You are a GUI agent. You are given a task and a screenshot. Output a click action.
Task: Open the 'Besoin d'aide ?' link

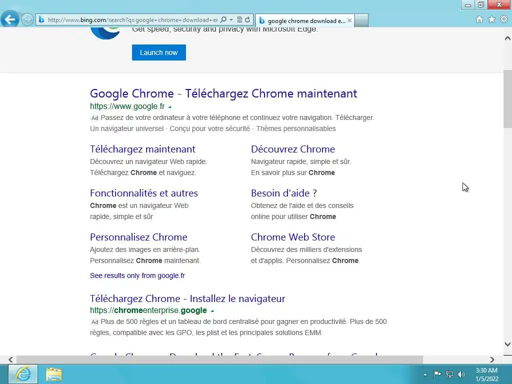pyautogui.click(x=284, y=193)
